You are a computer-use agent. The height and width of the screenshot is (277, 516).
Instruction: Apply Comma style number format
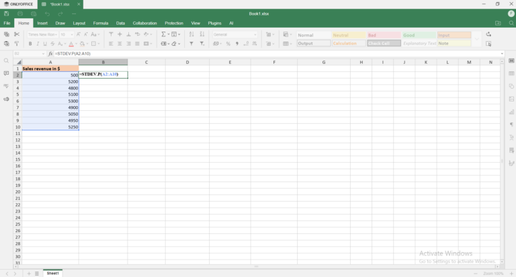[237, 44]
